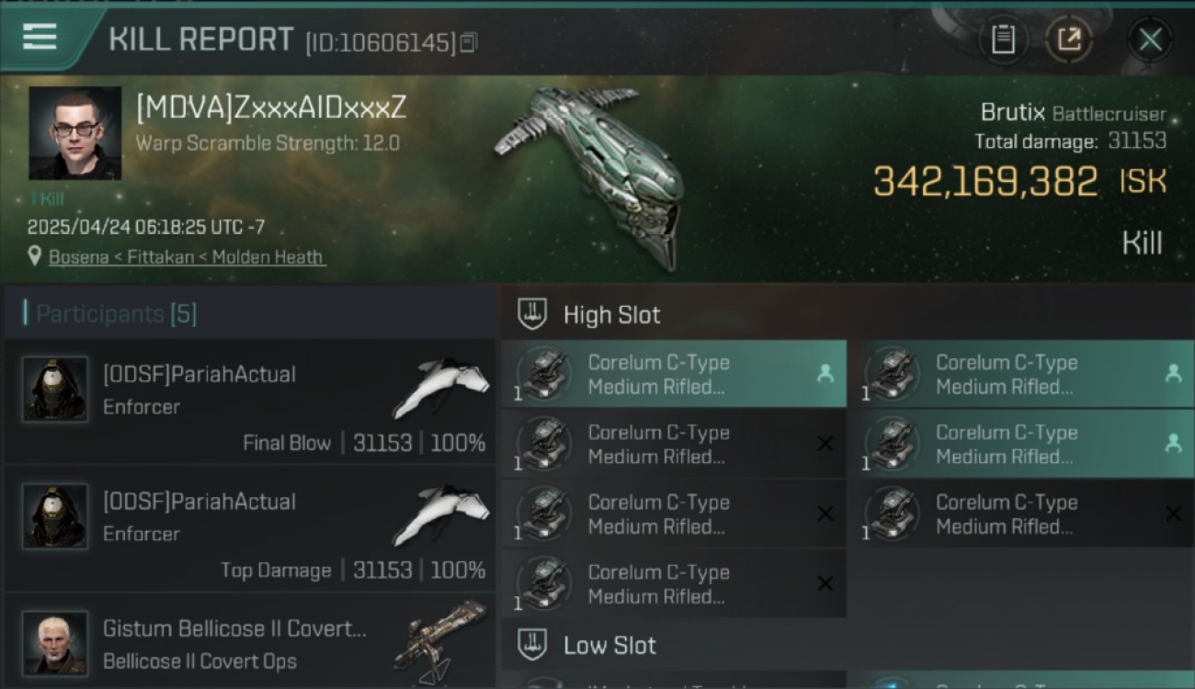This screenshot has height=689, width=1195.
Task: Open the clipboard report icon
Action: (1003, 40)
